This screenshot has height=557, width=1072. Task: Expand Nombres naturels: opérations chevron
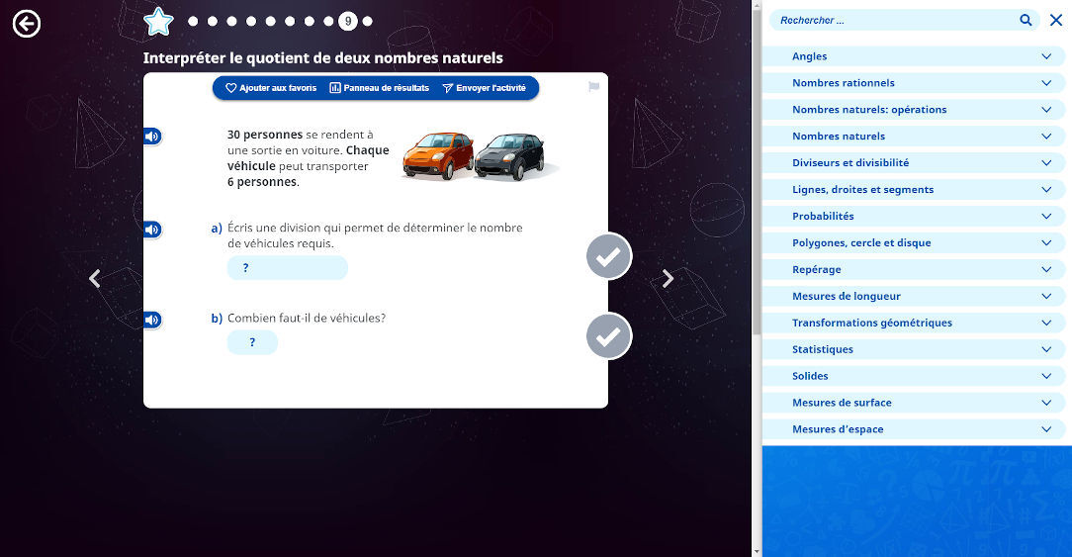point(1046,110)
